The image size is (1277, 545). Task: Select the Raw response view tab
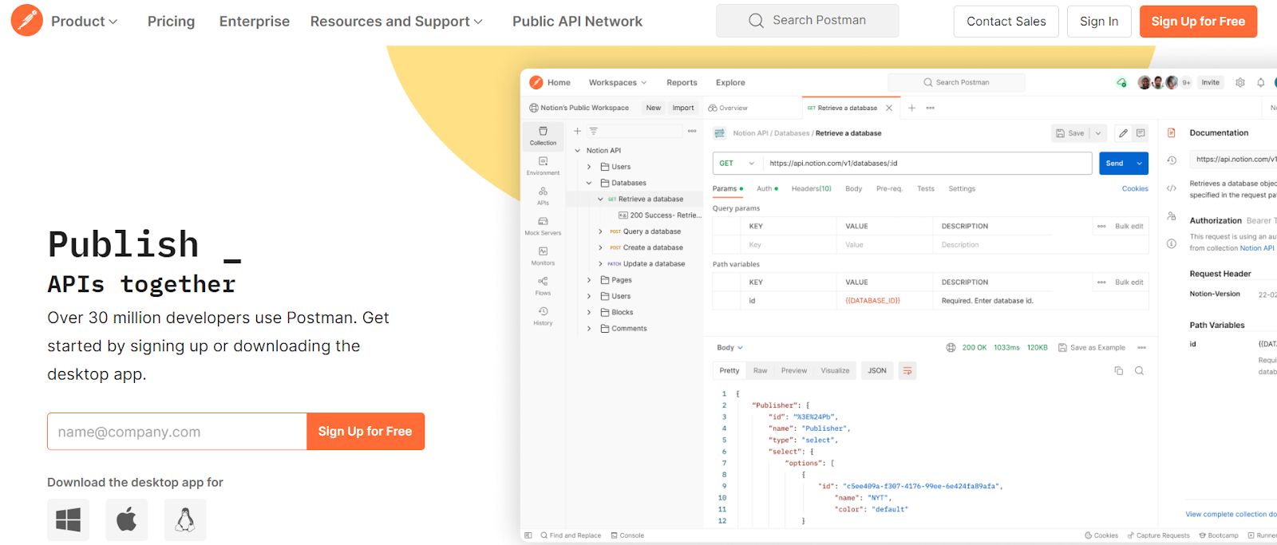click(760, 370)
